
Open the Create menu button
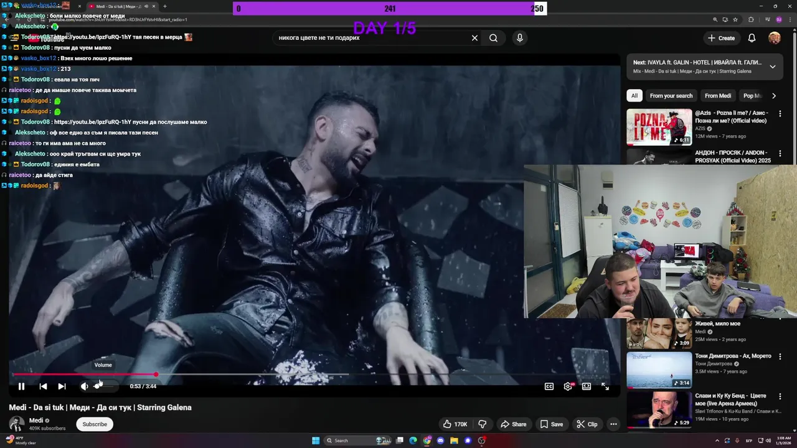pos(721,38)
